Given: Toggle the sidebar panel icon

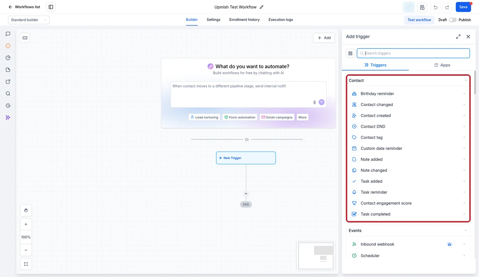Looking at the screenshot, I should click(x=51, y=7).
